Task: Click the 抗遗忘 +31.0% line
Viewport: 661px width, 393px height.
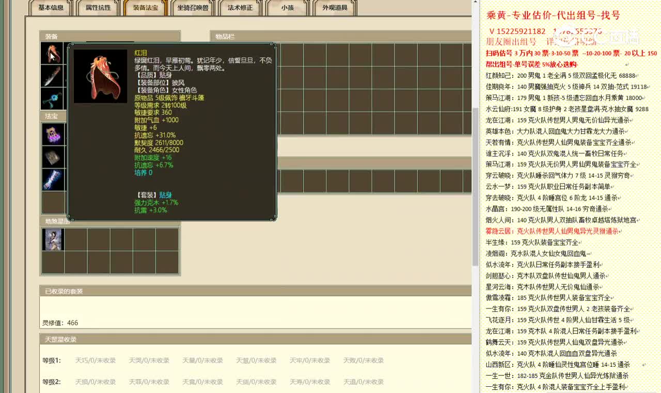Action: pyautogui.click(x=155, y=135)
